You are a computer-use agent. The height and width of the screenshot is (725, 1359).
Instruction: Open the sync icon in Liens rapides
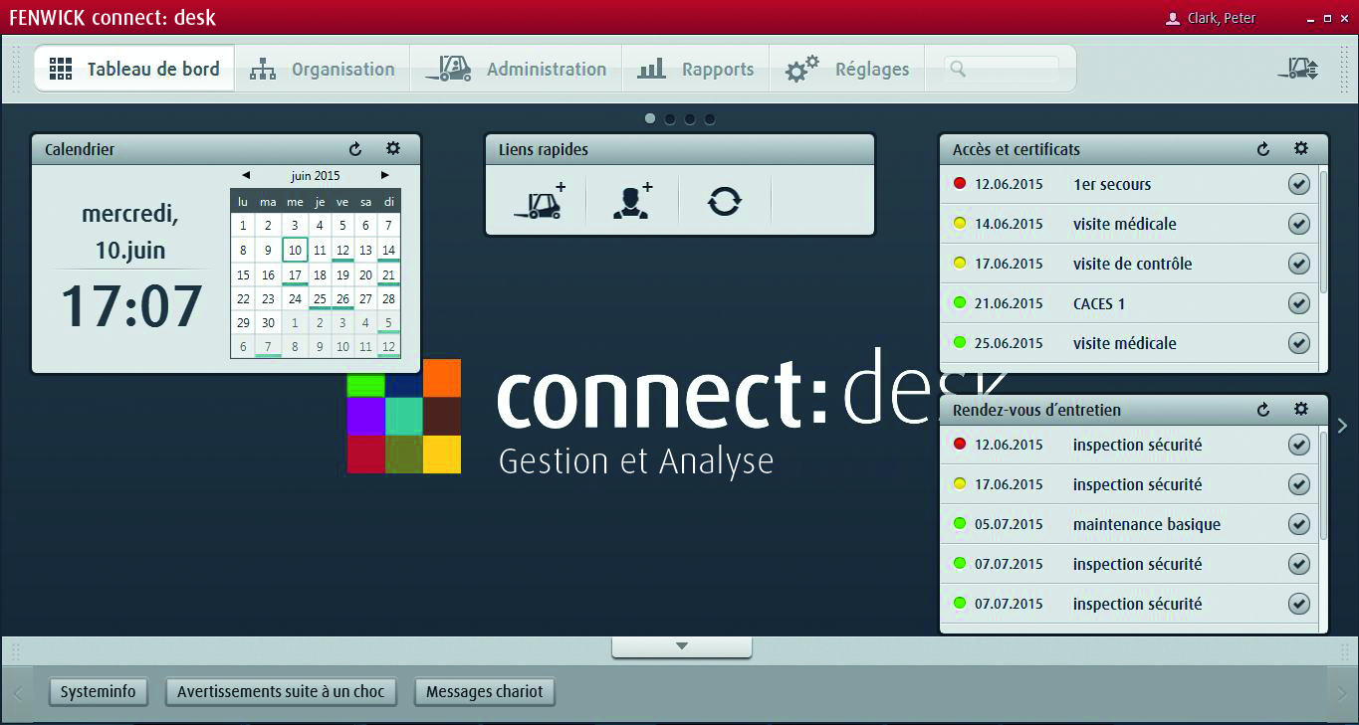pos(724,201)
